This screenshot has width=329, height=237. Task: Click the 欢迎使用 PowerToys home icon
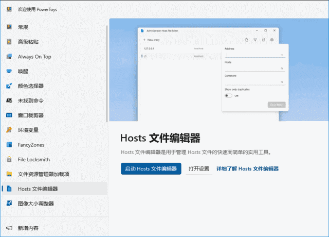click(x=9, y=9)
